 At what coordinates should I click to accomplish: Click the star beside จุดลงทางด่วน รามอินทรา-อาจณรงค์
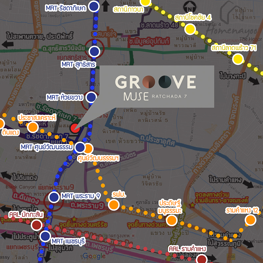pyautogui.click(x=192, y=205)
